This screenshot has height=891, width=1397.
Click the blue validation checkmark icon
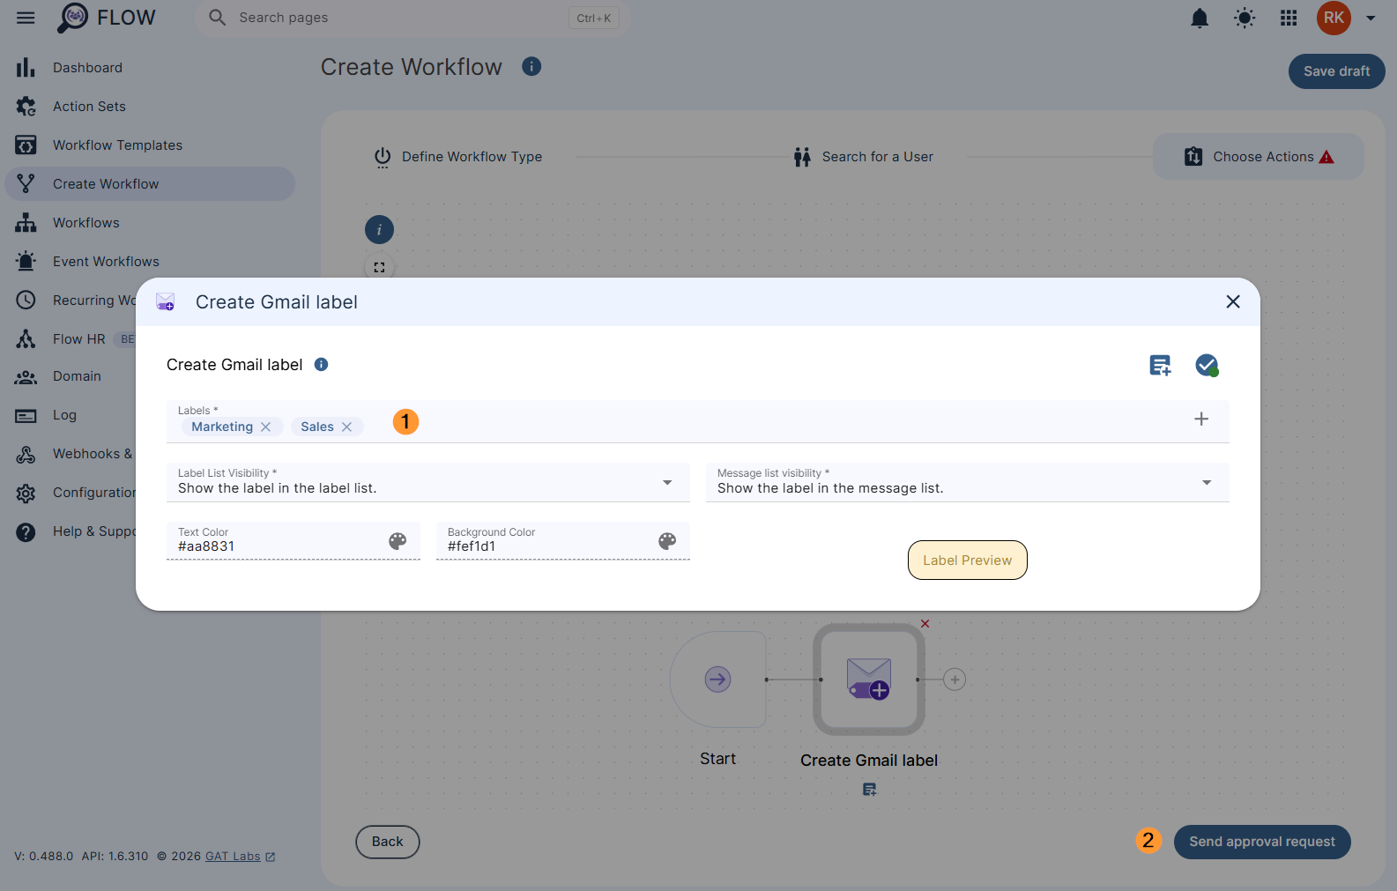coord(1207,365)
